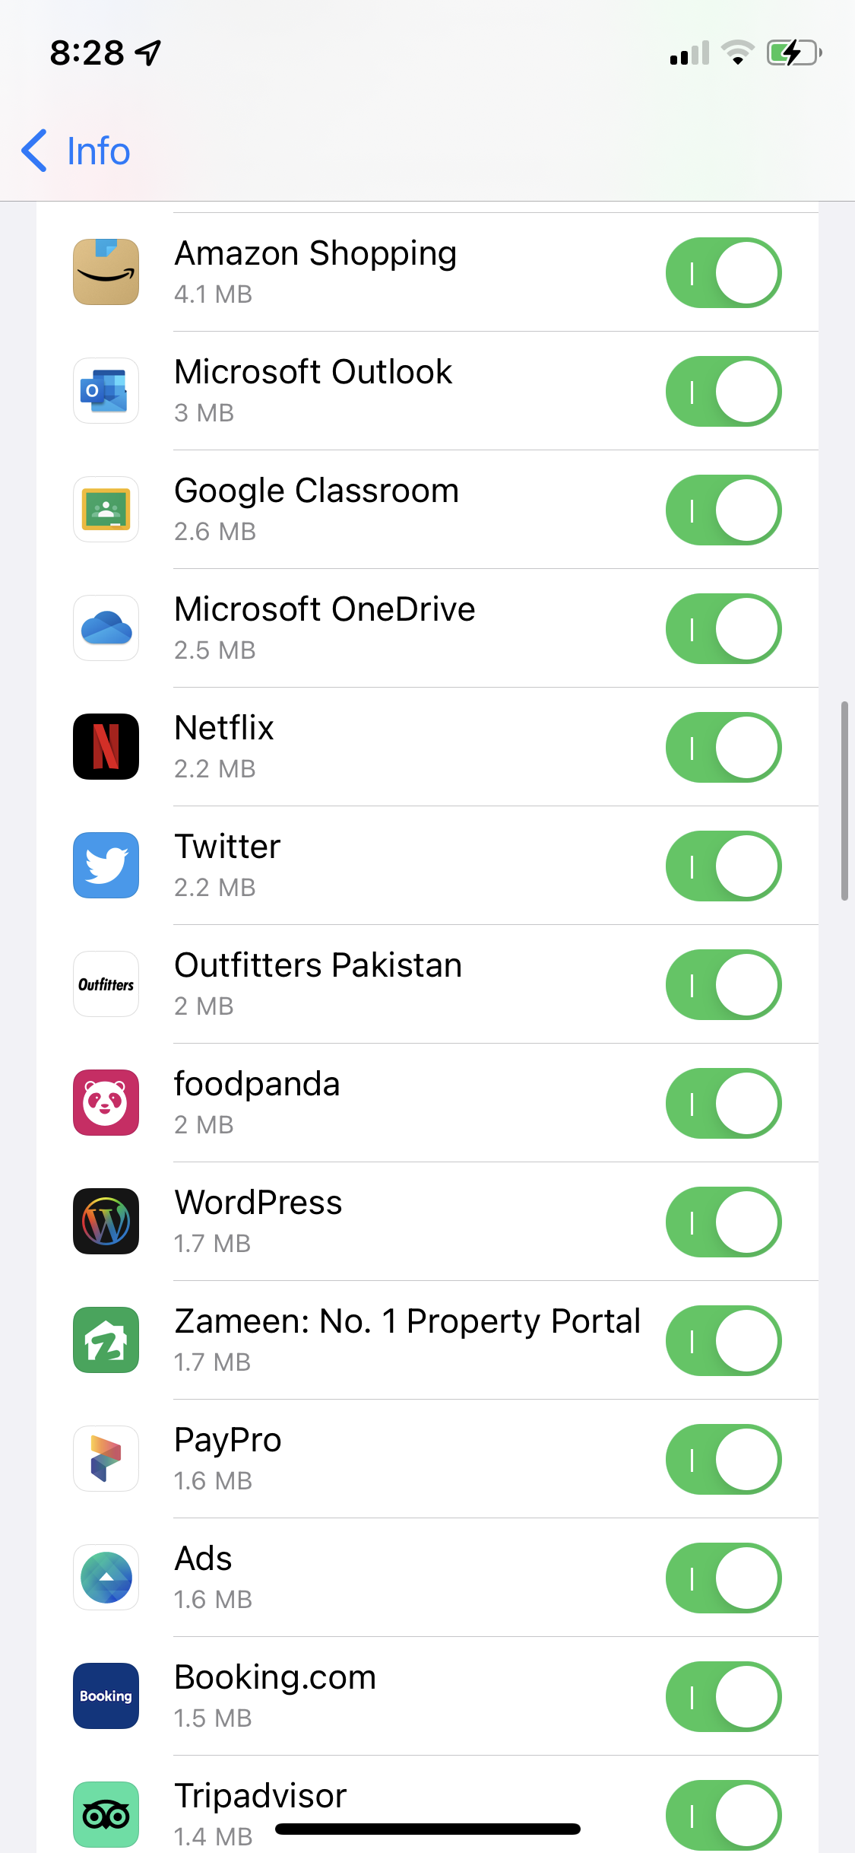Click the vertical scroll indicator
The width and height of the screenshot is (855, 1853).
pyautogui.click(x=844, y=801)
